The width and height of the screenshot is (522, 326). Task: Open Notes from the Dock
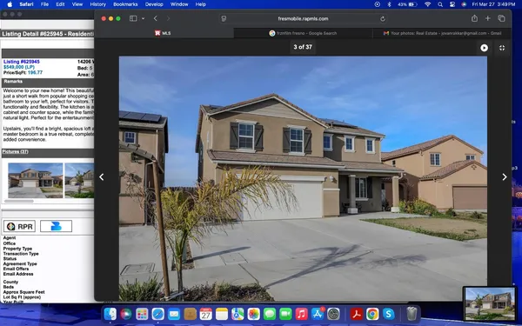(222, 314)
